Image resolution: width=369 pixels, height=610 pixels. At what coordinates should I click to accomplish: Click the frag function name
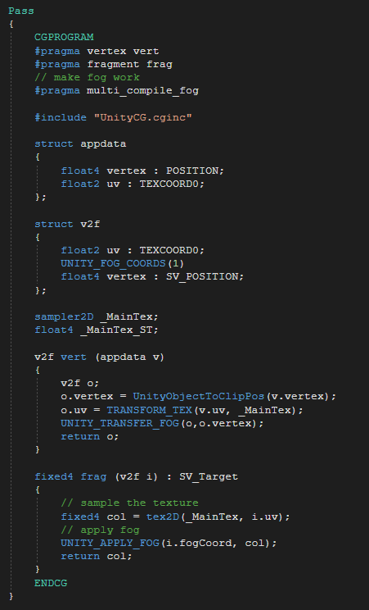point(93,476)
